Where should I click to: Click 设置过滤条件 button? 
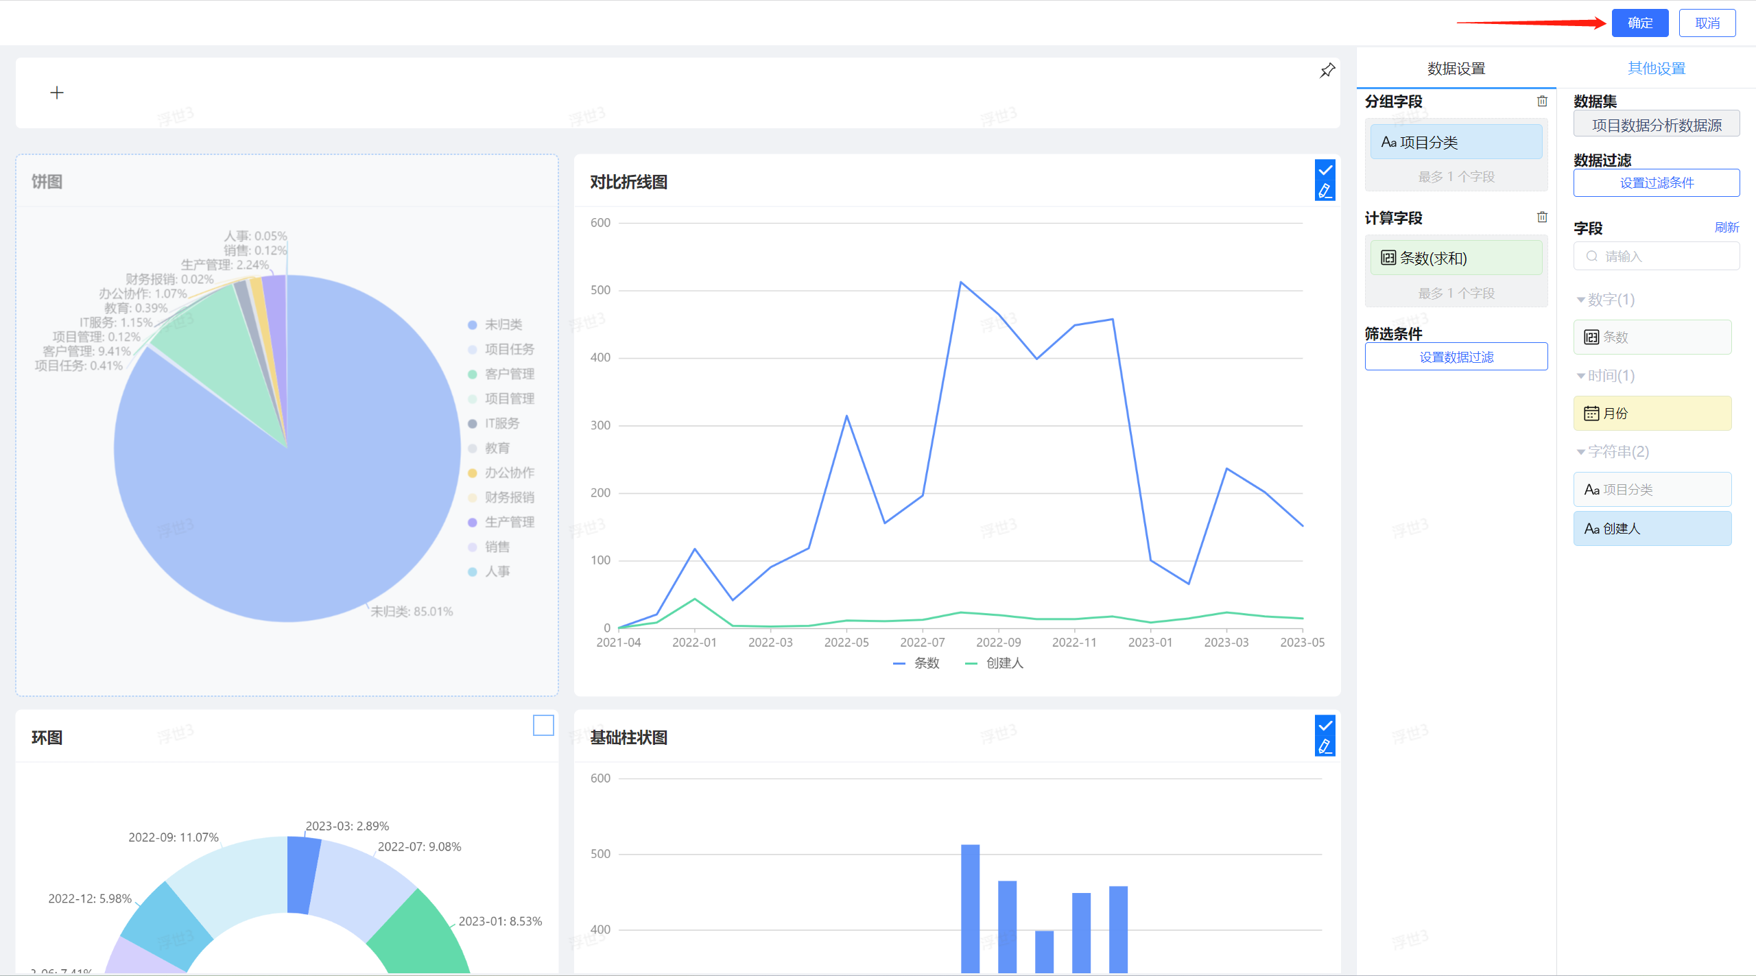click(1657, 182)
